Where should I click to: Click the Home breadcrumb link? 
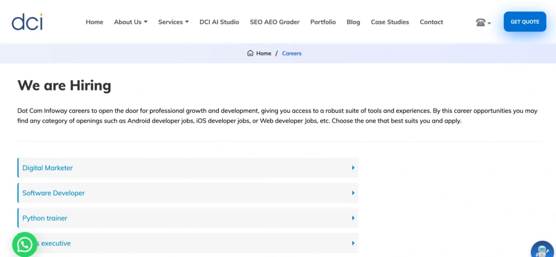[264, 54]
